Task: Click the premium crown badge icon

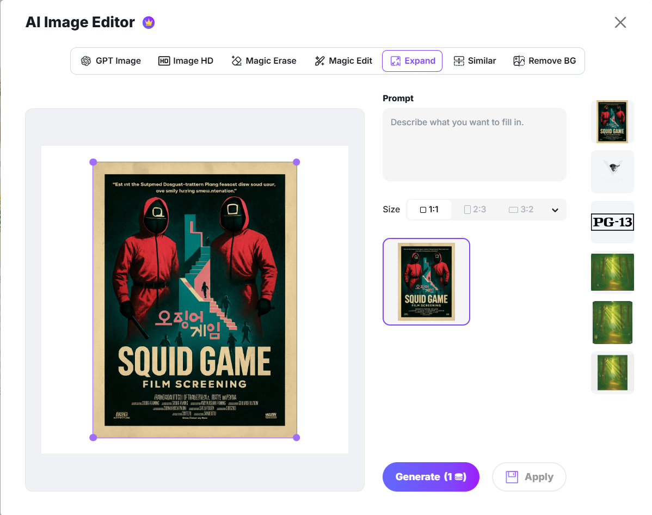Action: [149, 22]
